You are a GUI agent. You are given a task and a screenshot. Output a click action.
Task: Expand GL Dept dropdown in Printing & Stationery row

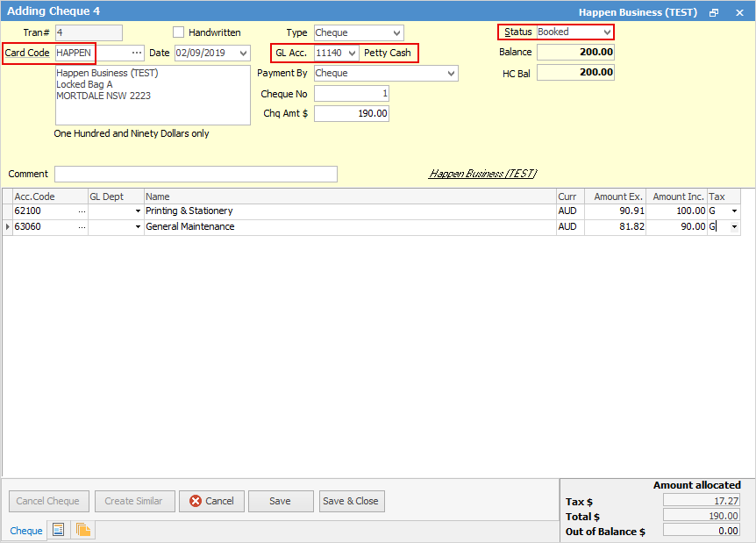point(138,211)
